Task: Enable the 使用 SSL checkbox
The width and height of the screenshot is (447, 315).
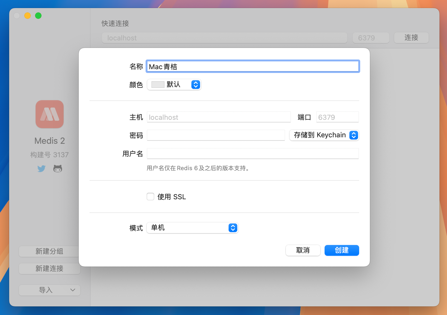Action: [150, 197]
